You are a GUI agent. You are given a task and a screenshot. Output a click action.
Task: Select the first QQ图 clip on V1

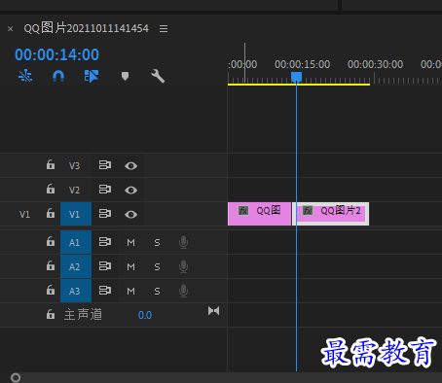coord(259,214)
